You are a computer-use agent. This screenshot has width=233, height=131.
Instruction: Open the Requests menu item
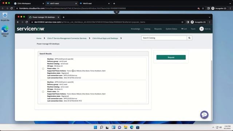pos(158,29)
